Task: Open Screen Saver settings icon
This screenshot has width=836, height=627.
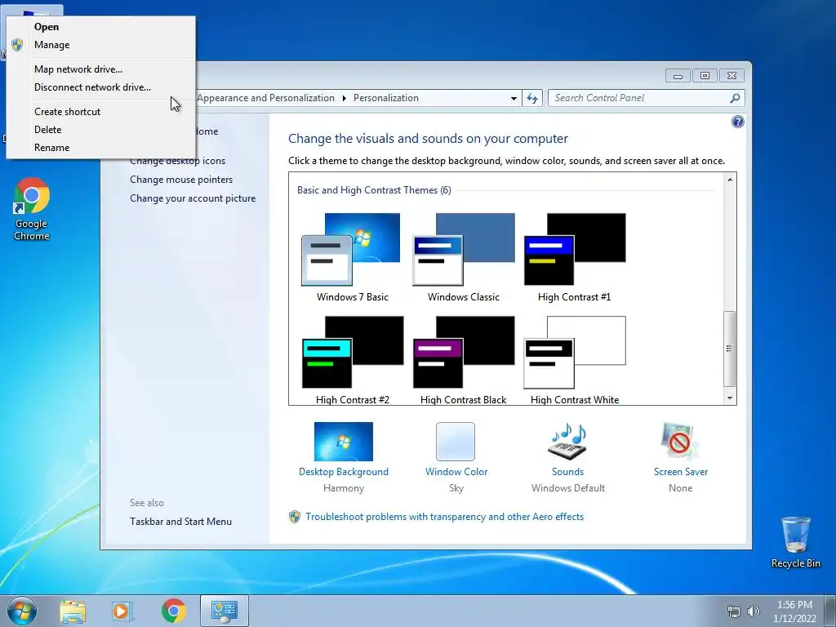Action: coord(680,442)
